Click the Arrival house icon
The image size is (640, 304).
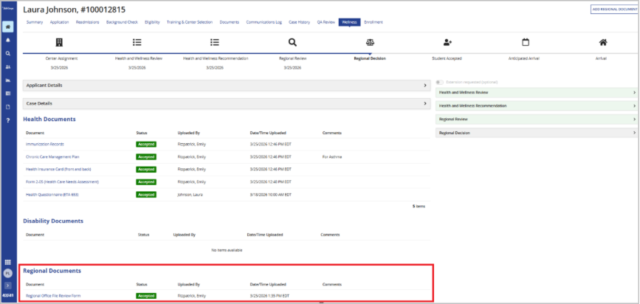pyautogui.click(x=603, y=43)
